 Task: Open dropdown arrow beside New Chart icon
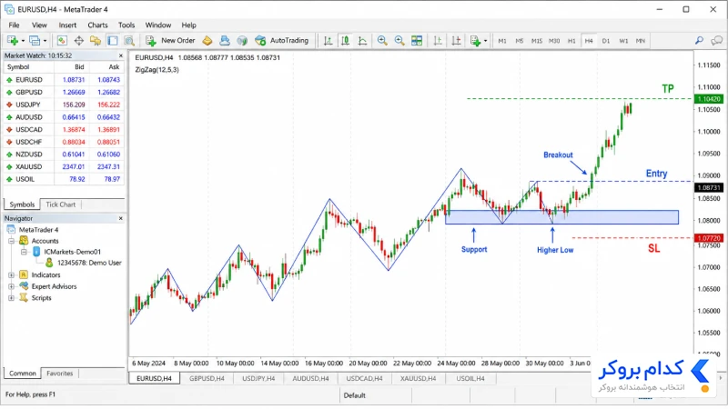[23, 41]
